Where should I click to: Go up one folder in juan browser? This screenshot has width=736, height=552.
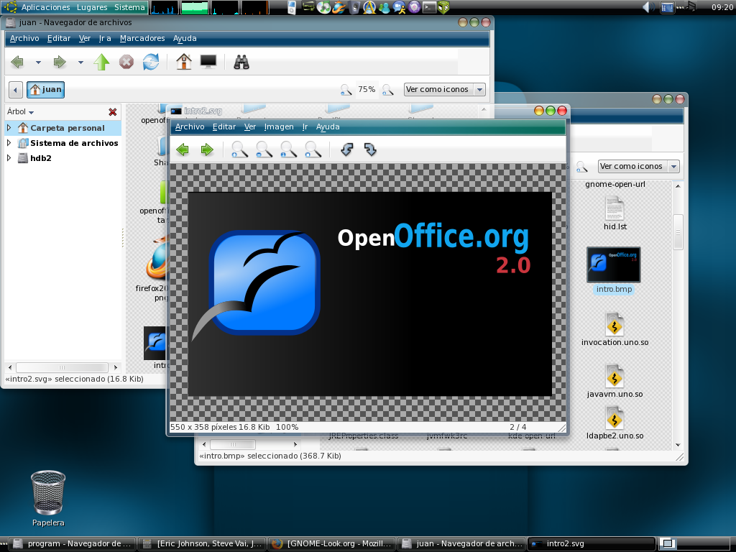[x=101, y=62]
